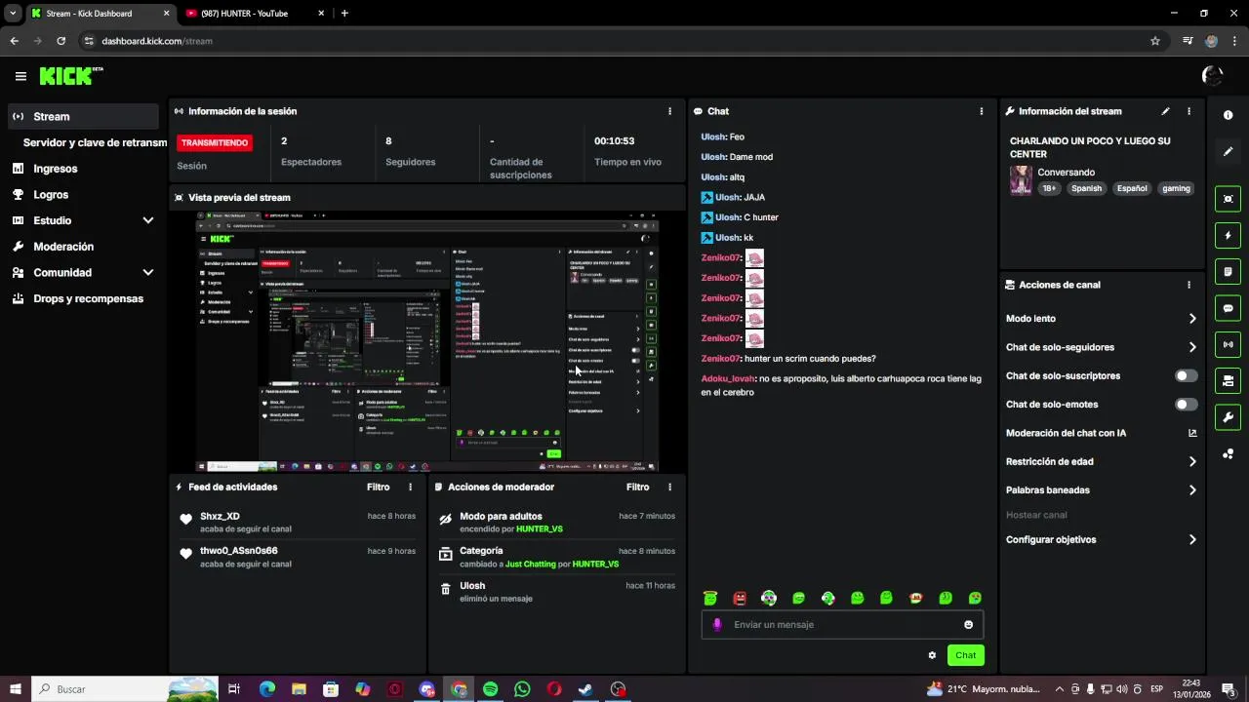Toggle Chat de solo-emotes switch
Image resolution: width=1249 pixels, height=702 pixels.
pyautogui.click(x=1186, y=404)
